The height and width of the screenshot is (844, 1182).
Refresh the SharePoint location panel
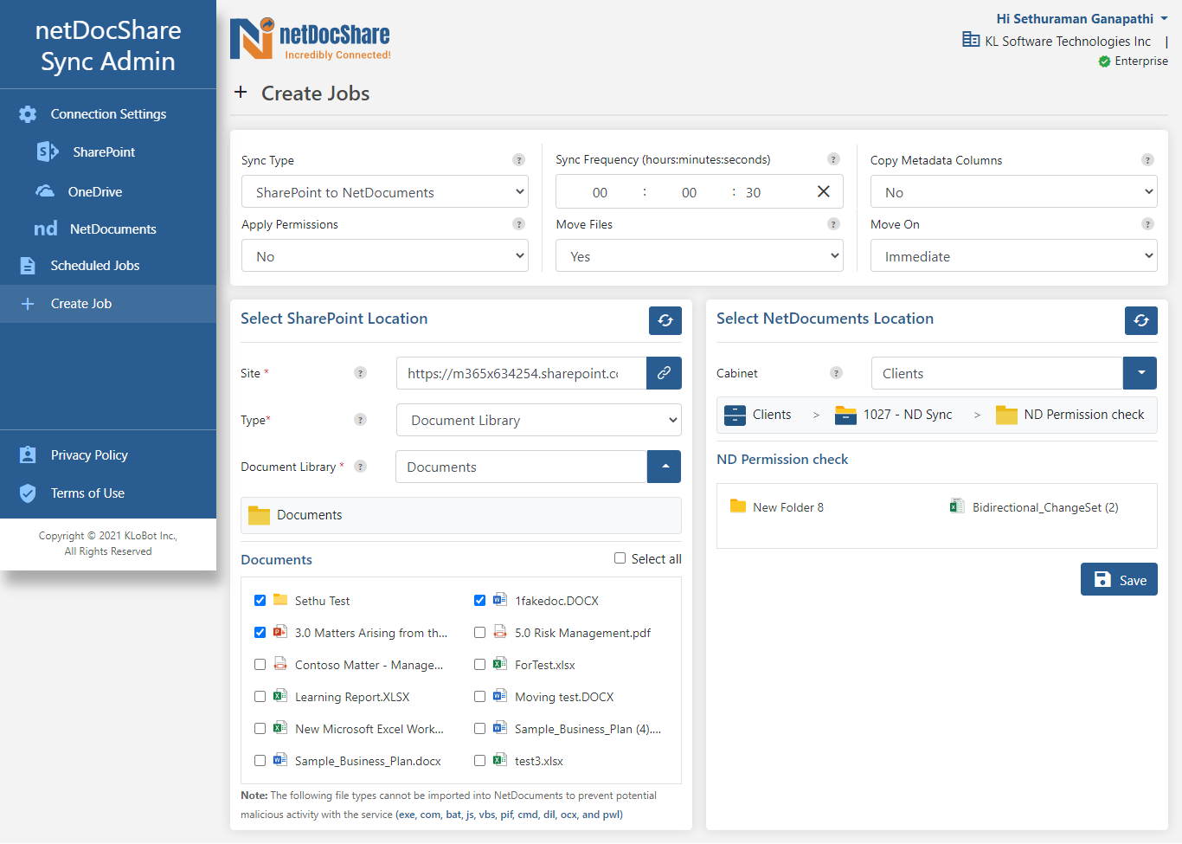tap(665, 320)
